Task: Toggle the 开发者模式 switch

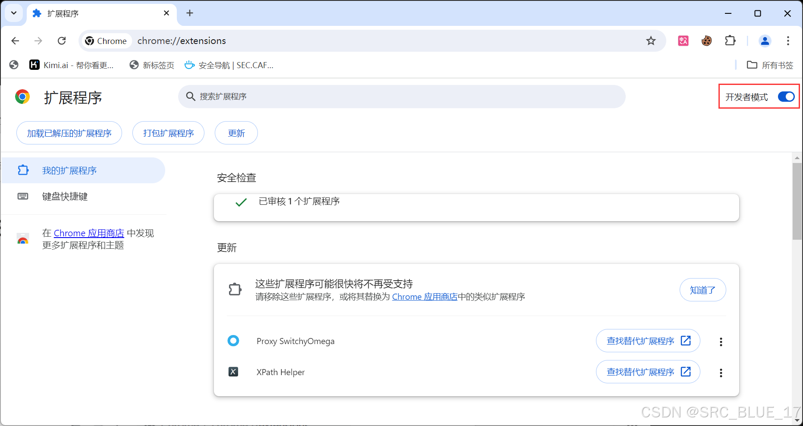Action: tap(786, 97)
